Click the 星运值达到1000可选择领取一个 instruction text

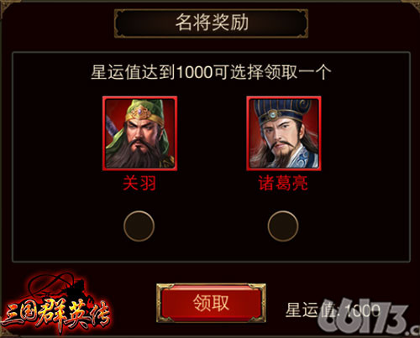coord(211,72)
